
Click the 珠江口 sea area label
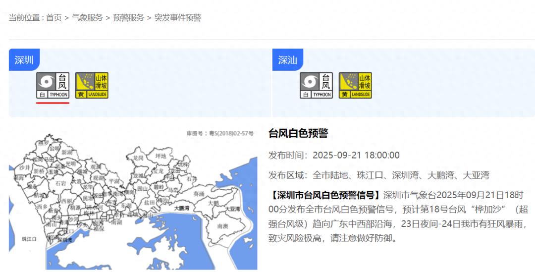tap(29, 239)
